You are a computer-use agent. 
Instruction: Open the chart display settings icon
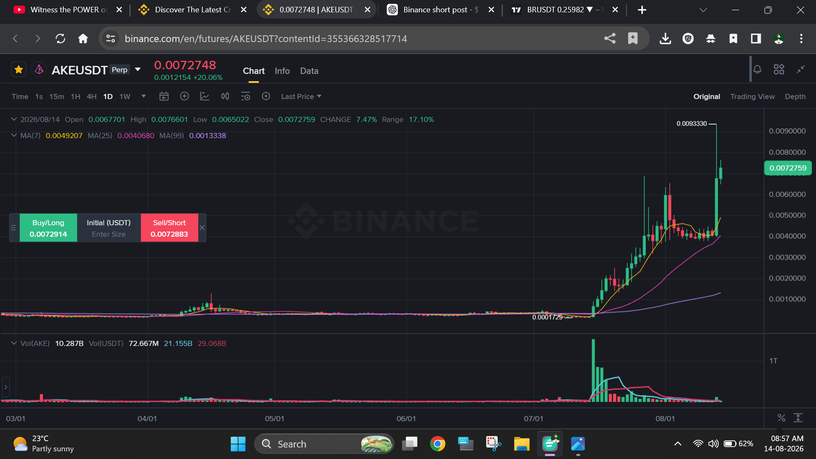(x=246, y=96)
